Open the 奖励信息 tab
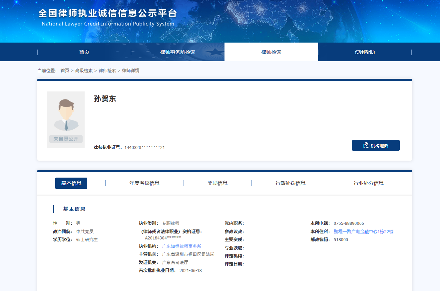Screen dimensions: 440x291 click(x=218, y=183)
